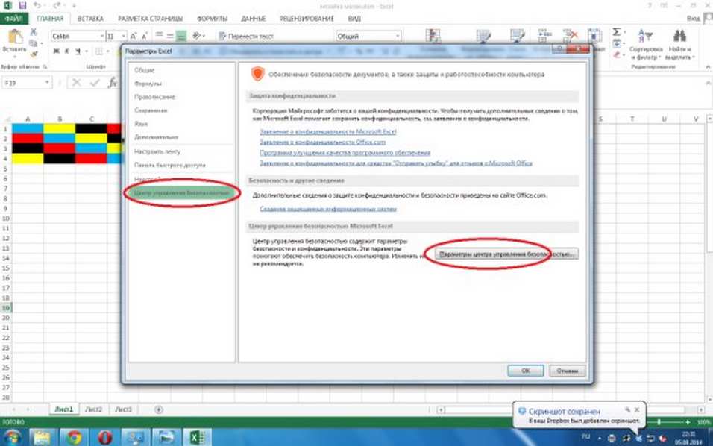Click the AutoSum sigma icon
The image size is (713, 446).
[616, 32]
